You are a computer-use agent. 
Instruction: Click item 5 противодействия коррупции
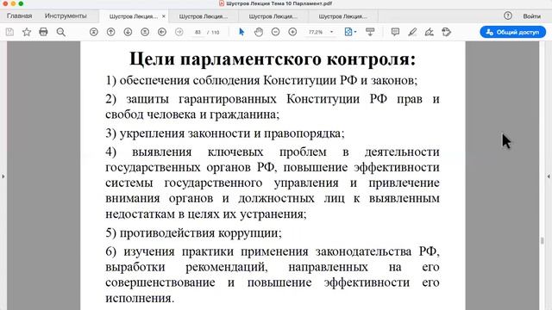pos(193,233)
